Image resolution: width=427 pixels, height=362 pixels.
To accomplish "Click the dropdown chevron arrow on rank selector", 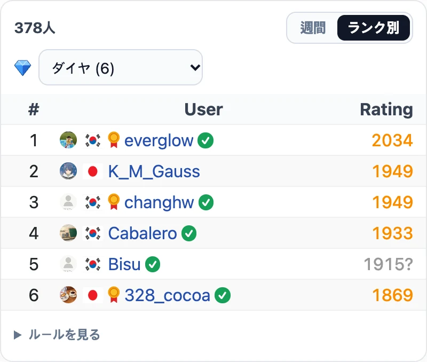I will 195,67.
